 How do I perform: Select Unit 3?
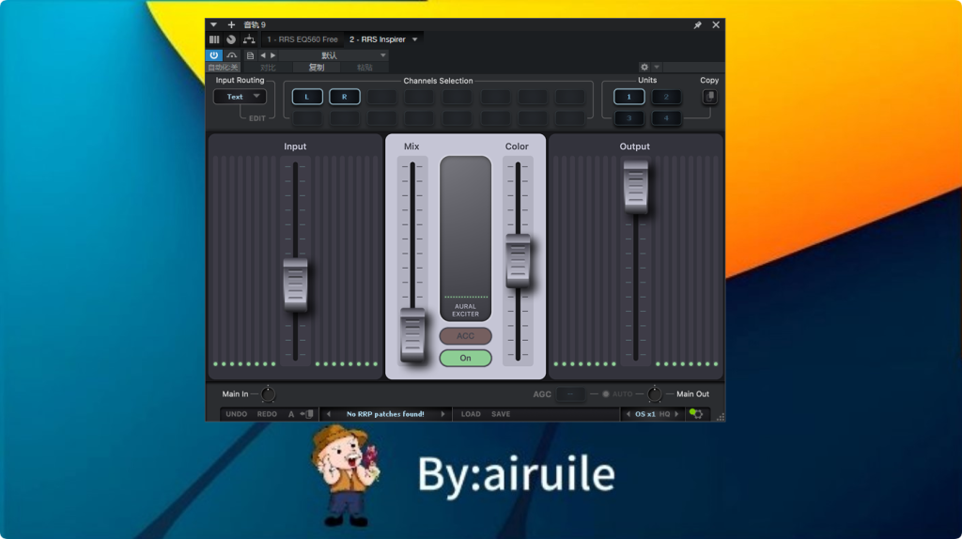click(628, 117)
